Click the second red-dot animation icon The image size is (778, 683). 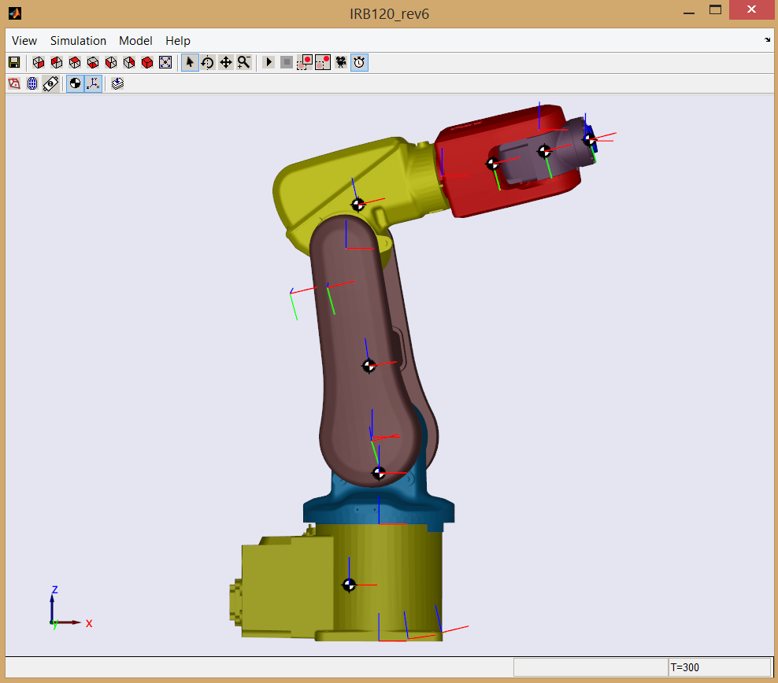(x=323, y=62)
